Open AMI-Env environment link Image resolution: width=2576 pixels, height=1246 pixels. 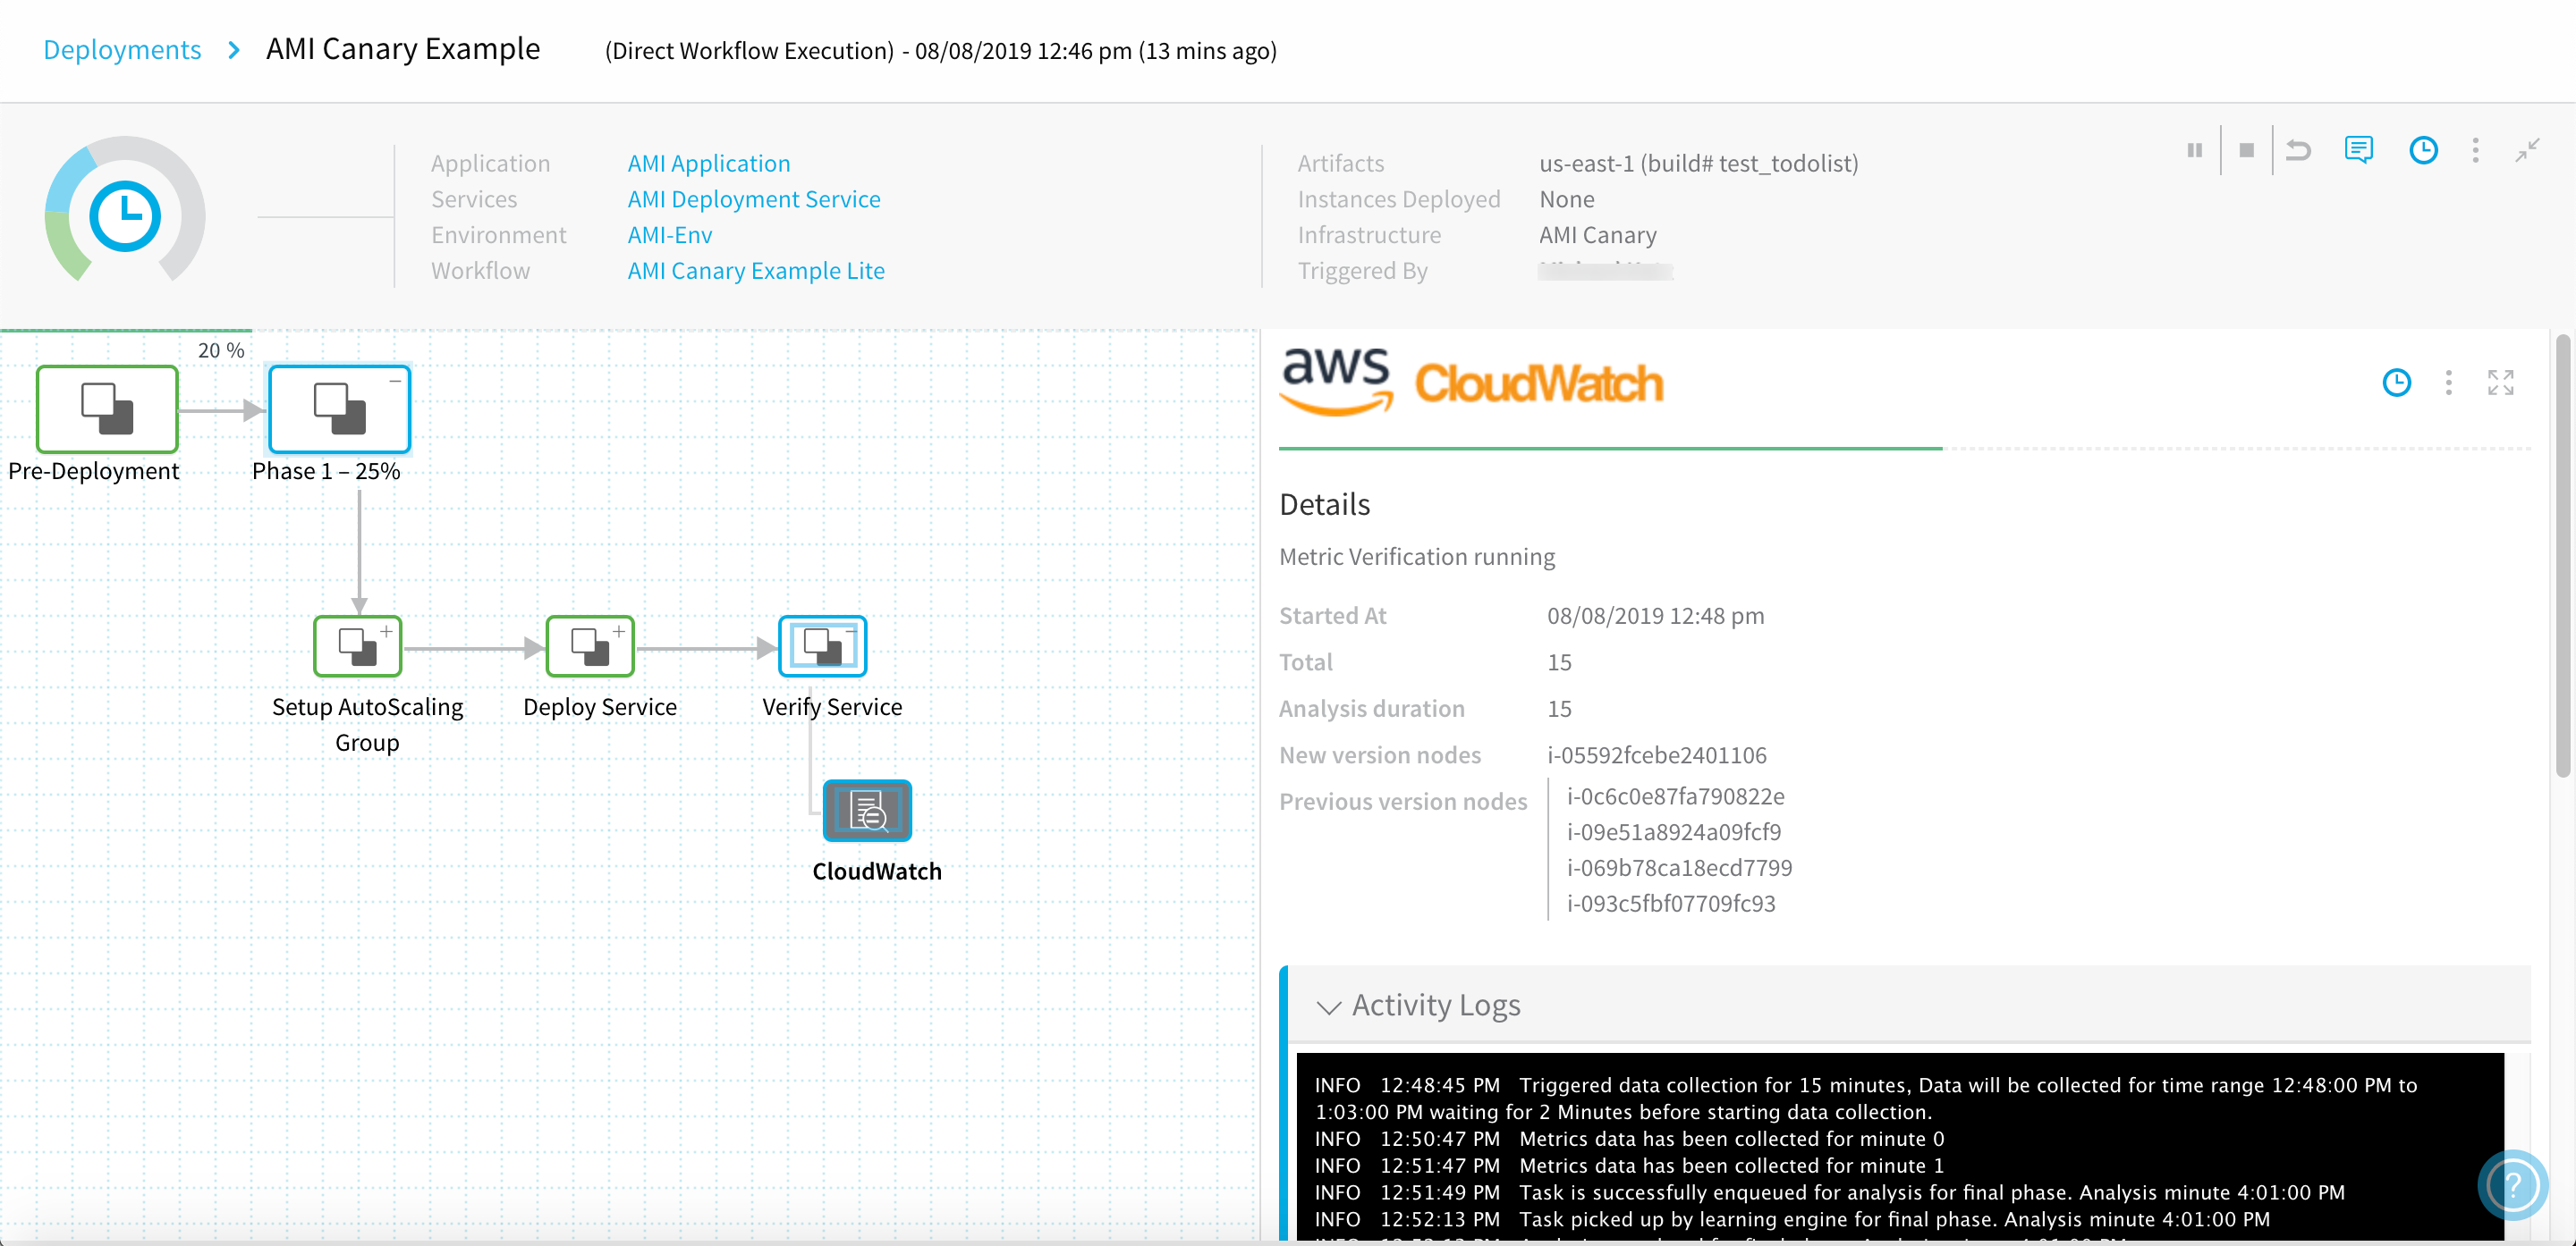[x=670, y=235]
